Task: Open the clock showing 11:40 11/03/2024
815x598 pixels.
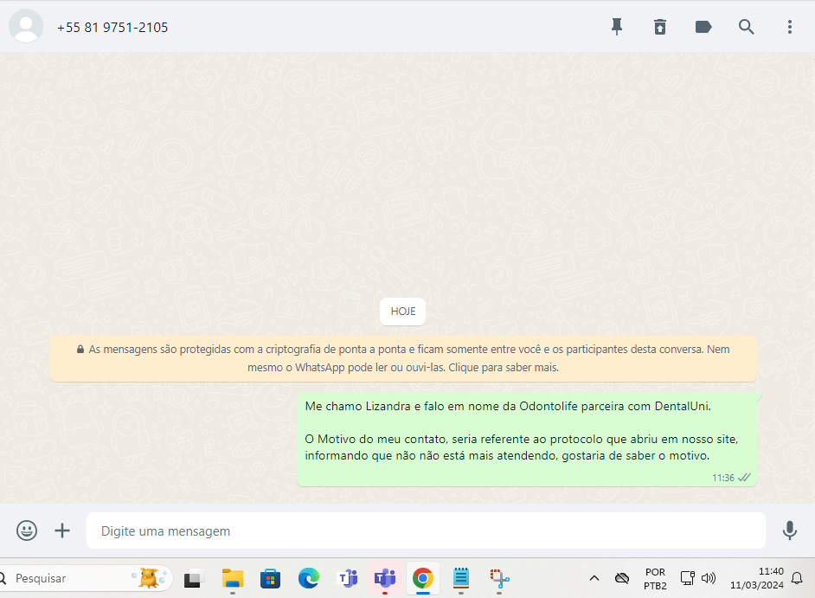Action: (x=757, y=578)
